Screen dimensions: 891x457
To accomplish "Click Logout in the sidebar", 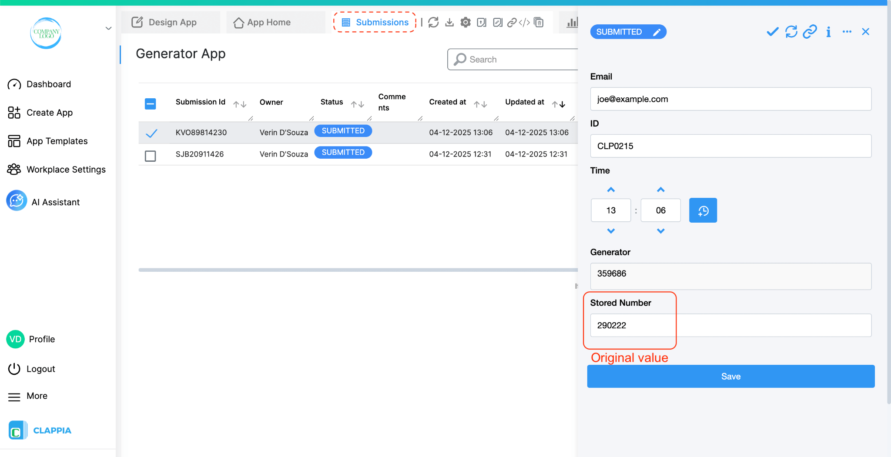I will coord(31,369).
